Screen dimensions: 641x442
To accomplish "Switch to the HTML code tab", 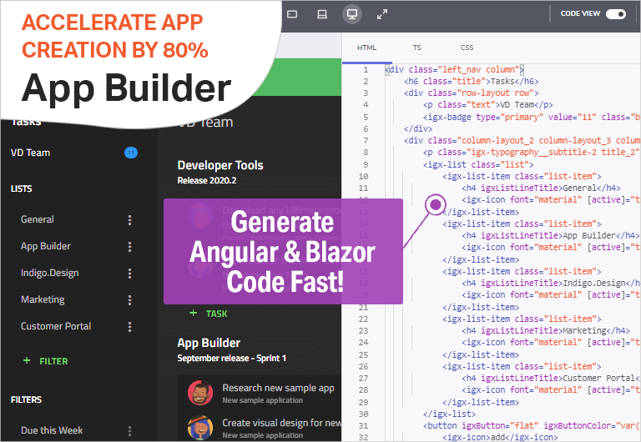I will pos(366,48).
